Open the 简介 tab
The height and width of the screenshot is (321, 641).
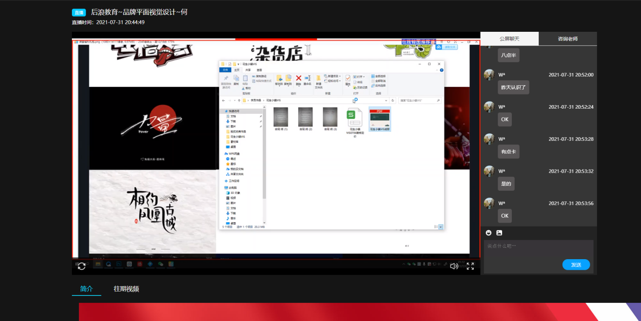tap(86, 289)
